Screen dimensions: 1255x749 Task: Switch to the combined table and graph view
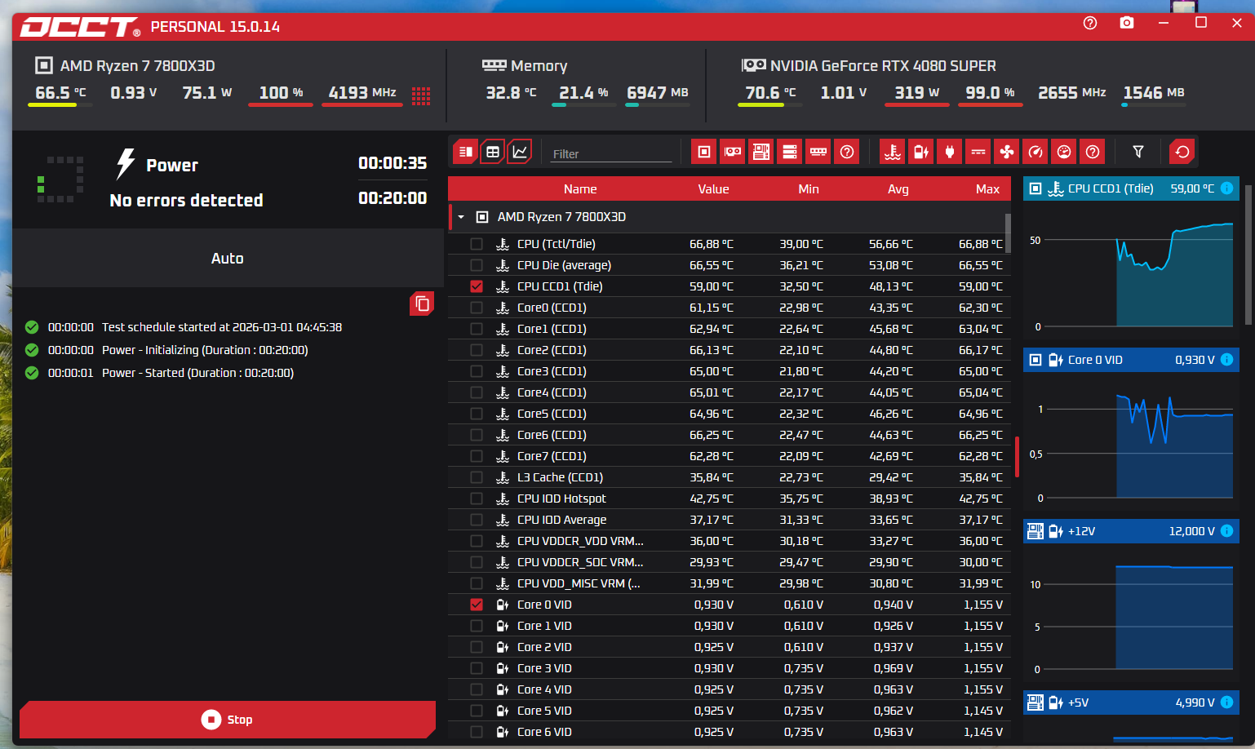[x=465, y=152]
